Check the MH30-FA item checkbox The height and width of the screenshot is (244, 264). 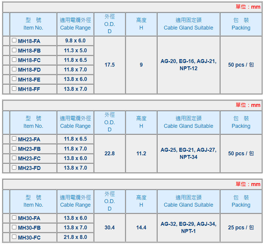14,218
